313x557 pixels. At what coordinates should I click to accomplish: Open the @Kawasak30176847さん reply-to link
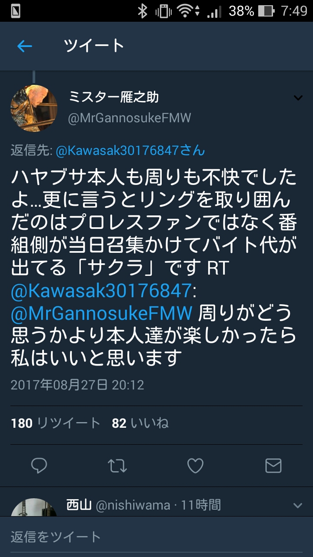click(x=130, y=151)
